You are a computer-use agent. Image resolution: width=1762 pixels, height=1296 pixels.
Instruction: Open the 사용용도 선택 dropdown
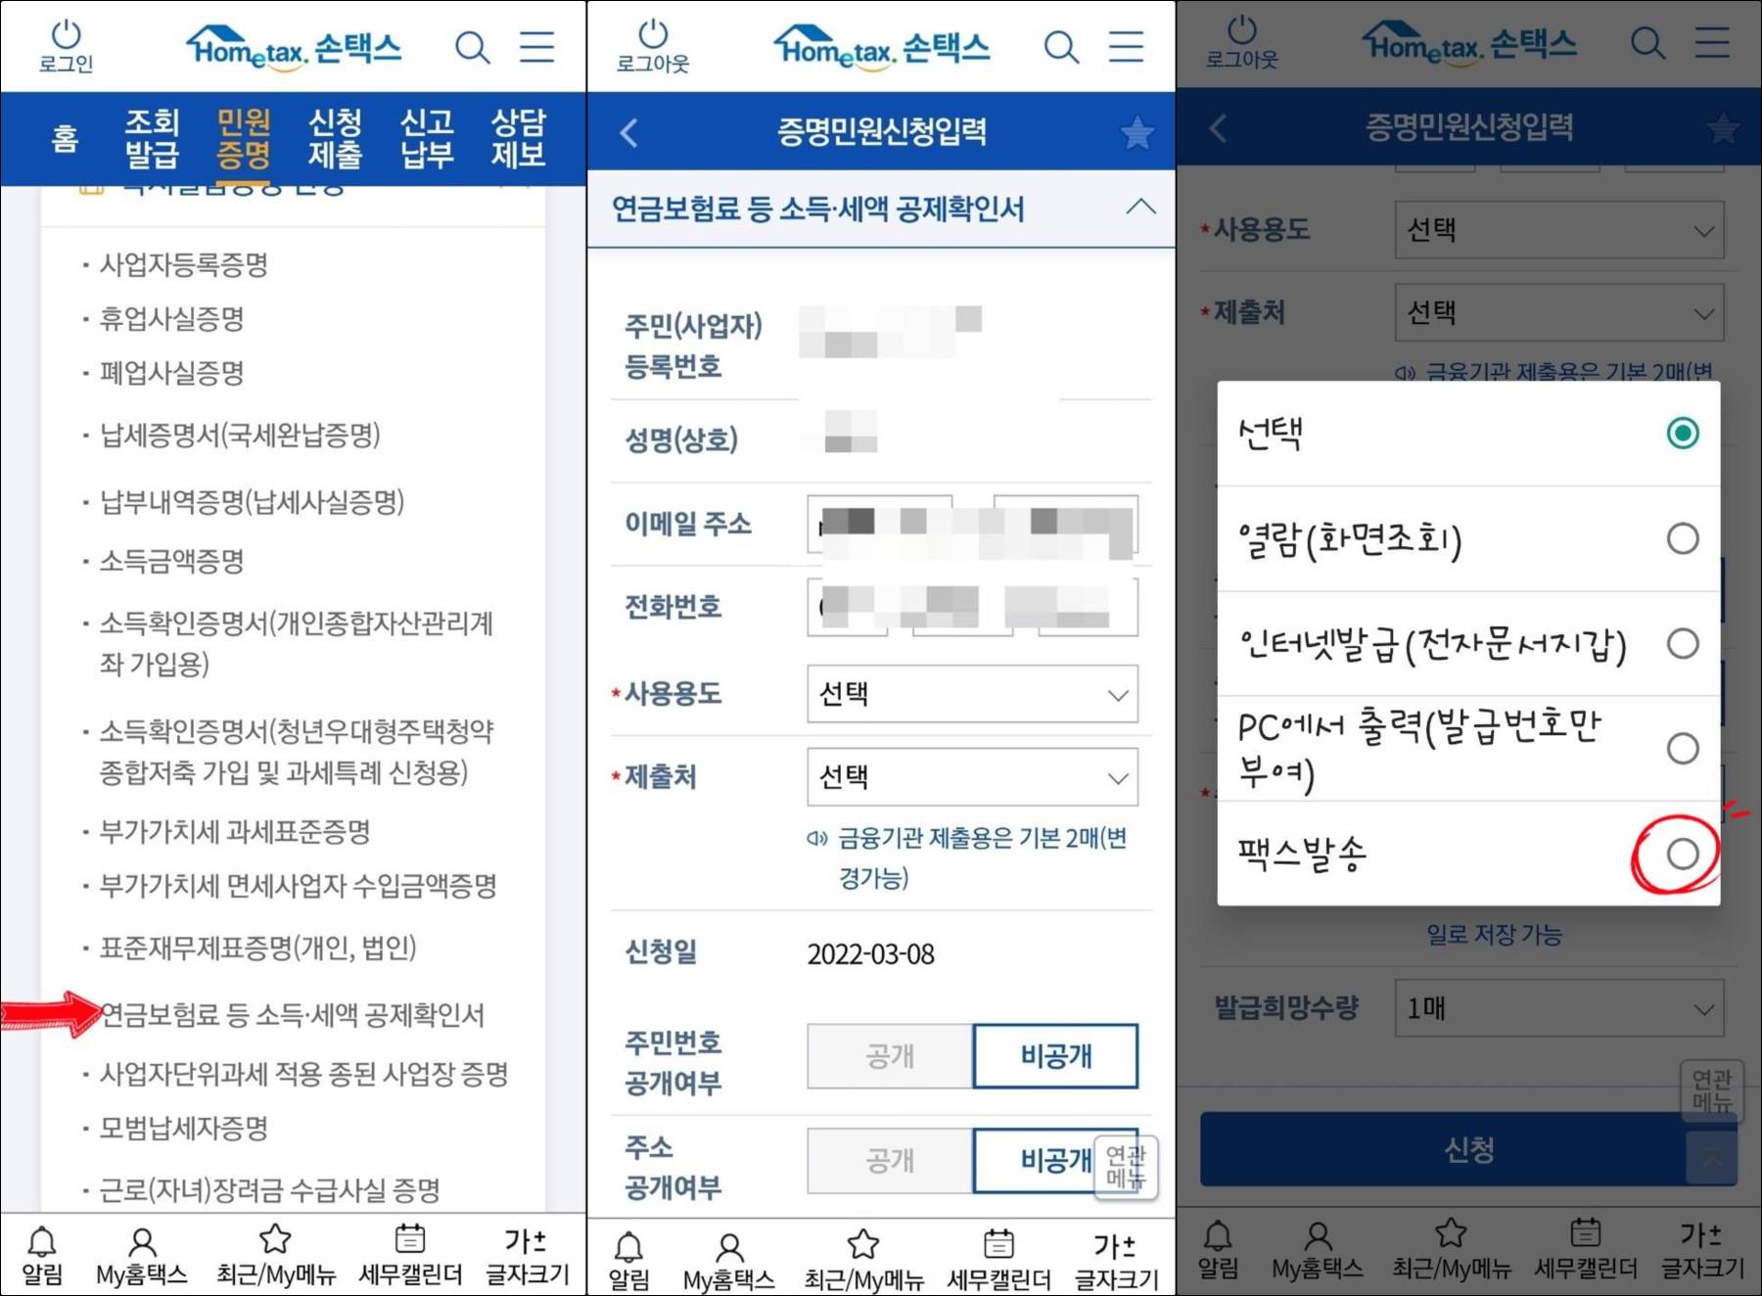(972, 693)
